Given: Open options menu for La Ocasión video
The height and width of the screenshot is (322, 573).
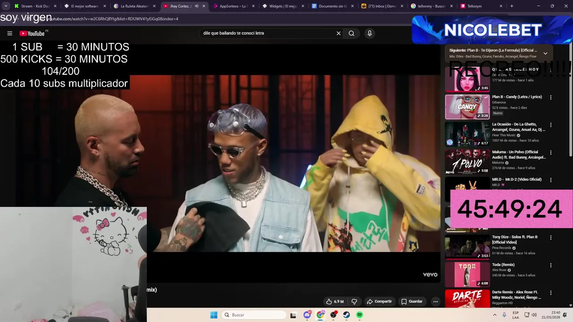Looking at the screenshot, I should tap(551, 125).
